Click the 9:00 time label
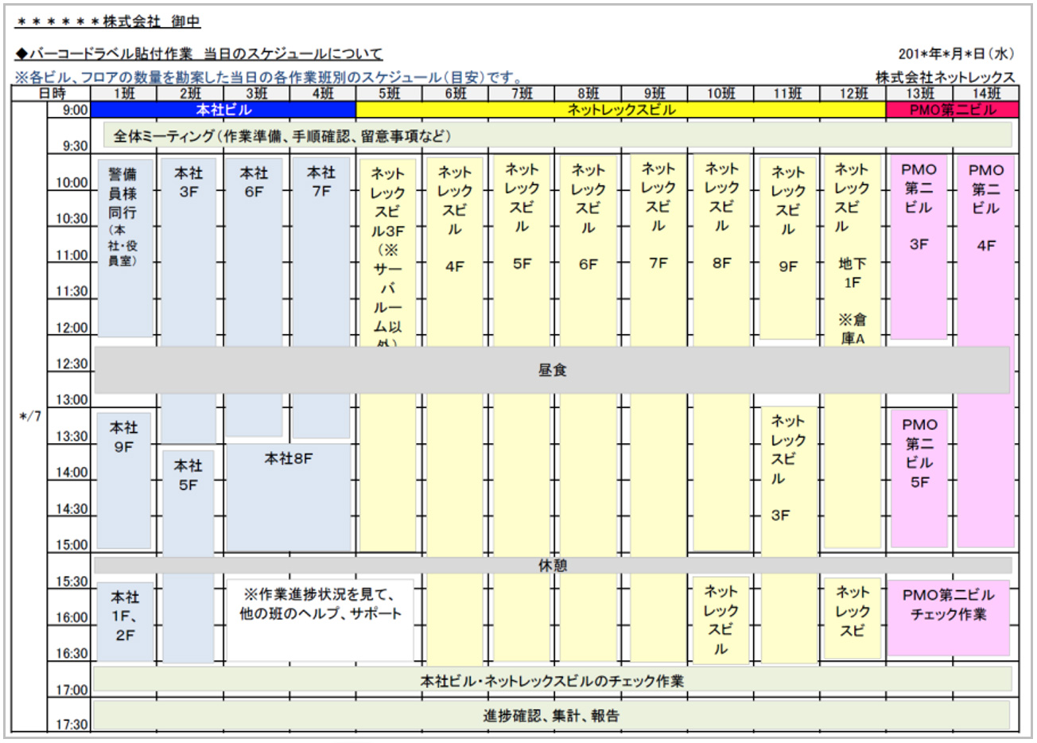Screen dimensions: 1037x743 [76, 110]
